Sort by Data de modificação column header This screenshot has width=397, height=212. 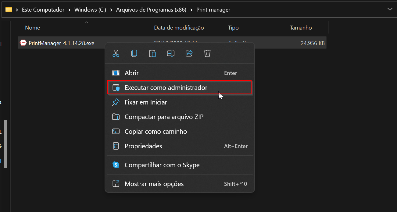pyautogui.click(x=188, y=27)
